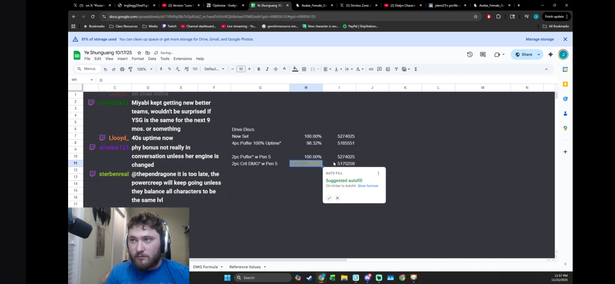
Task: Click the insert link icon
Action: pyautogui.click(x=371, y=69)
